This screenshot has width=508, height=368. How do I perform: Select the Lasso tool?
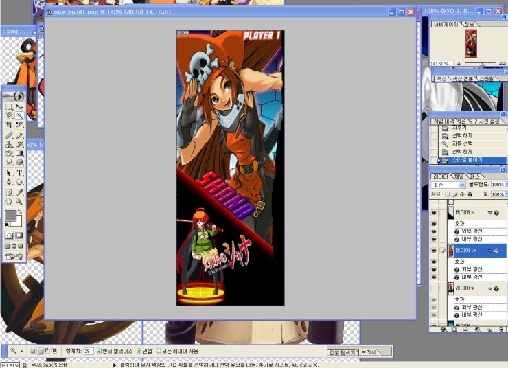pos(9,115)
